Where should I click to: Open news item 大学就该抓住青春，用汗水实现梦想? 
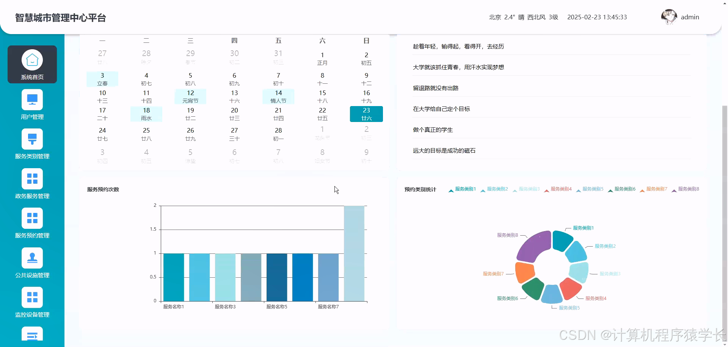[x=458, y=67]
